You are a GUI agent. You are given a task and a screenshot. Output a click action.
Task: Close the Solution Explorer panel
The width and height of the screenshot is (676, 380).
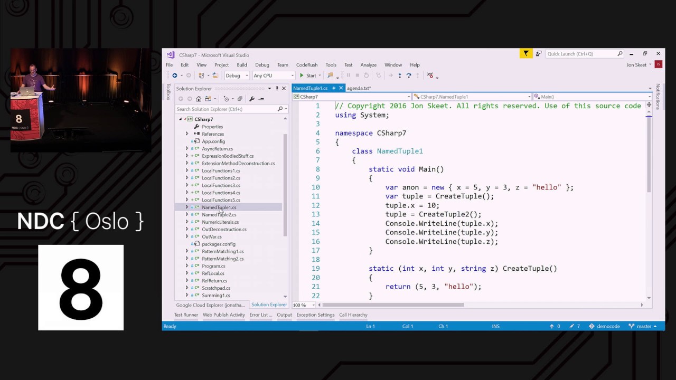pos(284,88)
